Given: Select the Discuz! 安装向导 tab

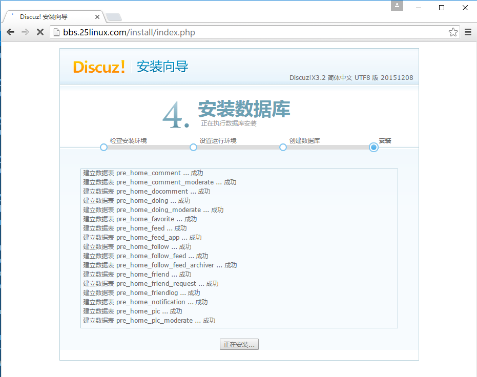Looking at the screenshot, I should click(x=53, y=17).
